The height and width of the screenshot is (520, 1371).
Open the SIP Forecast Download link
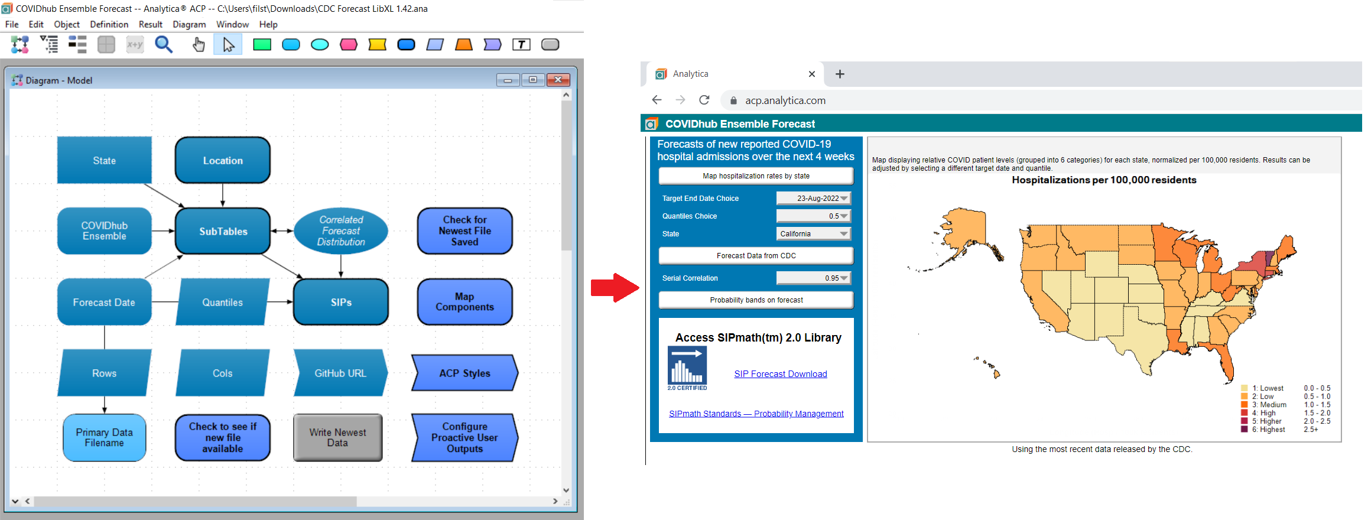pos(781,374)
